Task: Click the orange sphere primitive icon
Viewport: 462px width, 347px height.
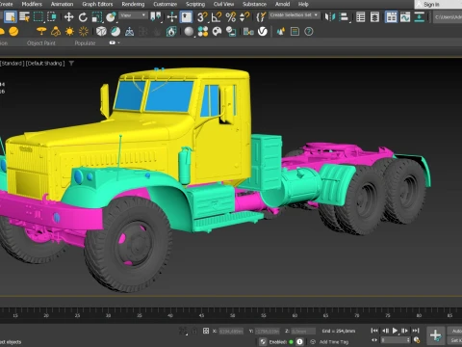Action: pyautogui.click(x=13, y=32)
